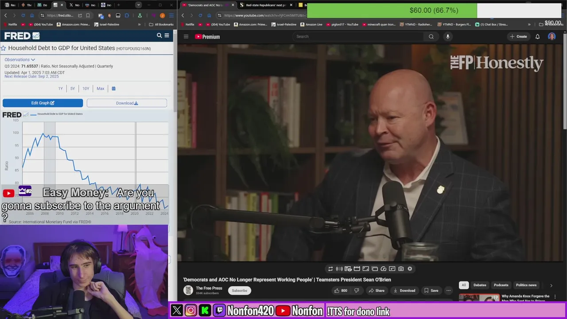Click the YouTube Create button

pyautogui.click(x=518, y=36)
